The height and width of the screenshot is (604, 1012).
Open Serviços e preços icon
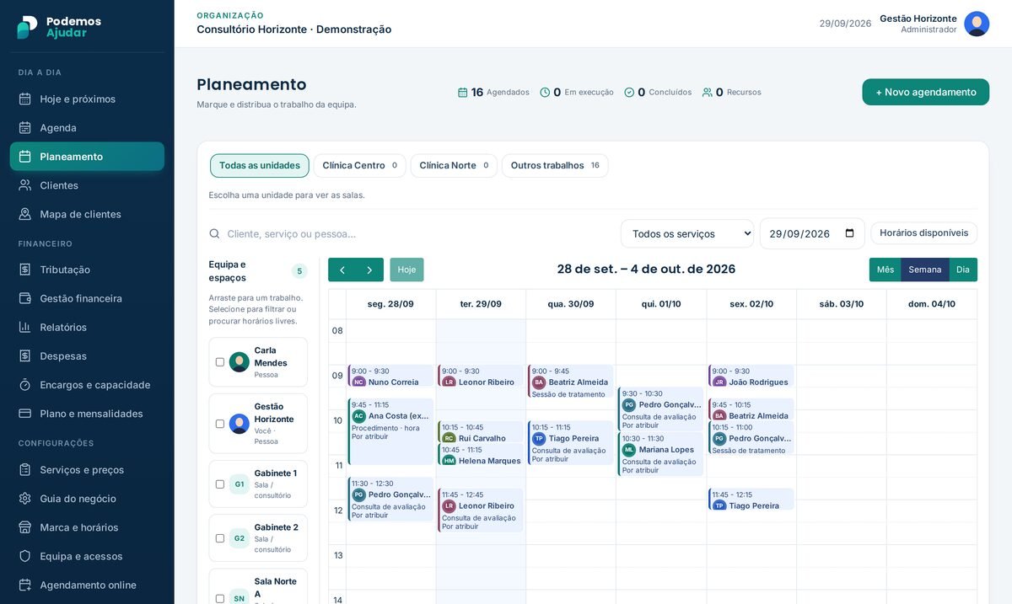25,469
